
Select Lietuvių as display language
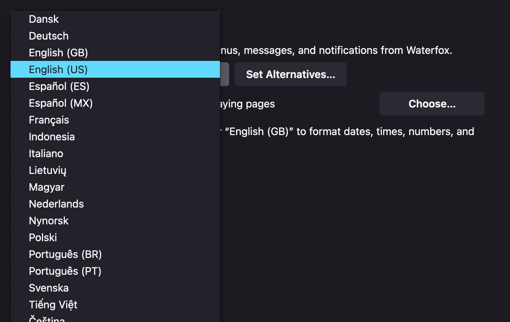click(48, 170)
